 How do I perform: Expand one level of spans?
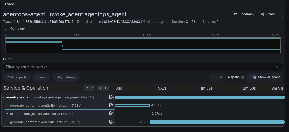pos(87,88)
